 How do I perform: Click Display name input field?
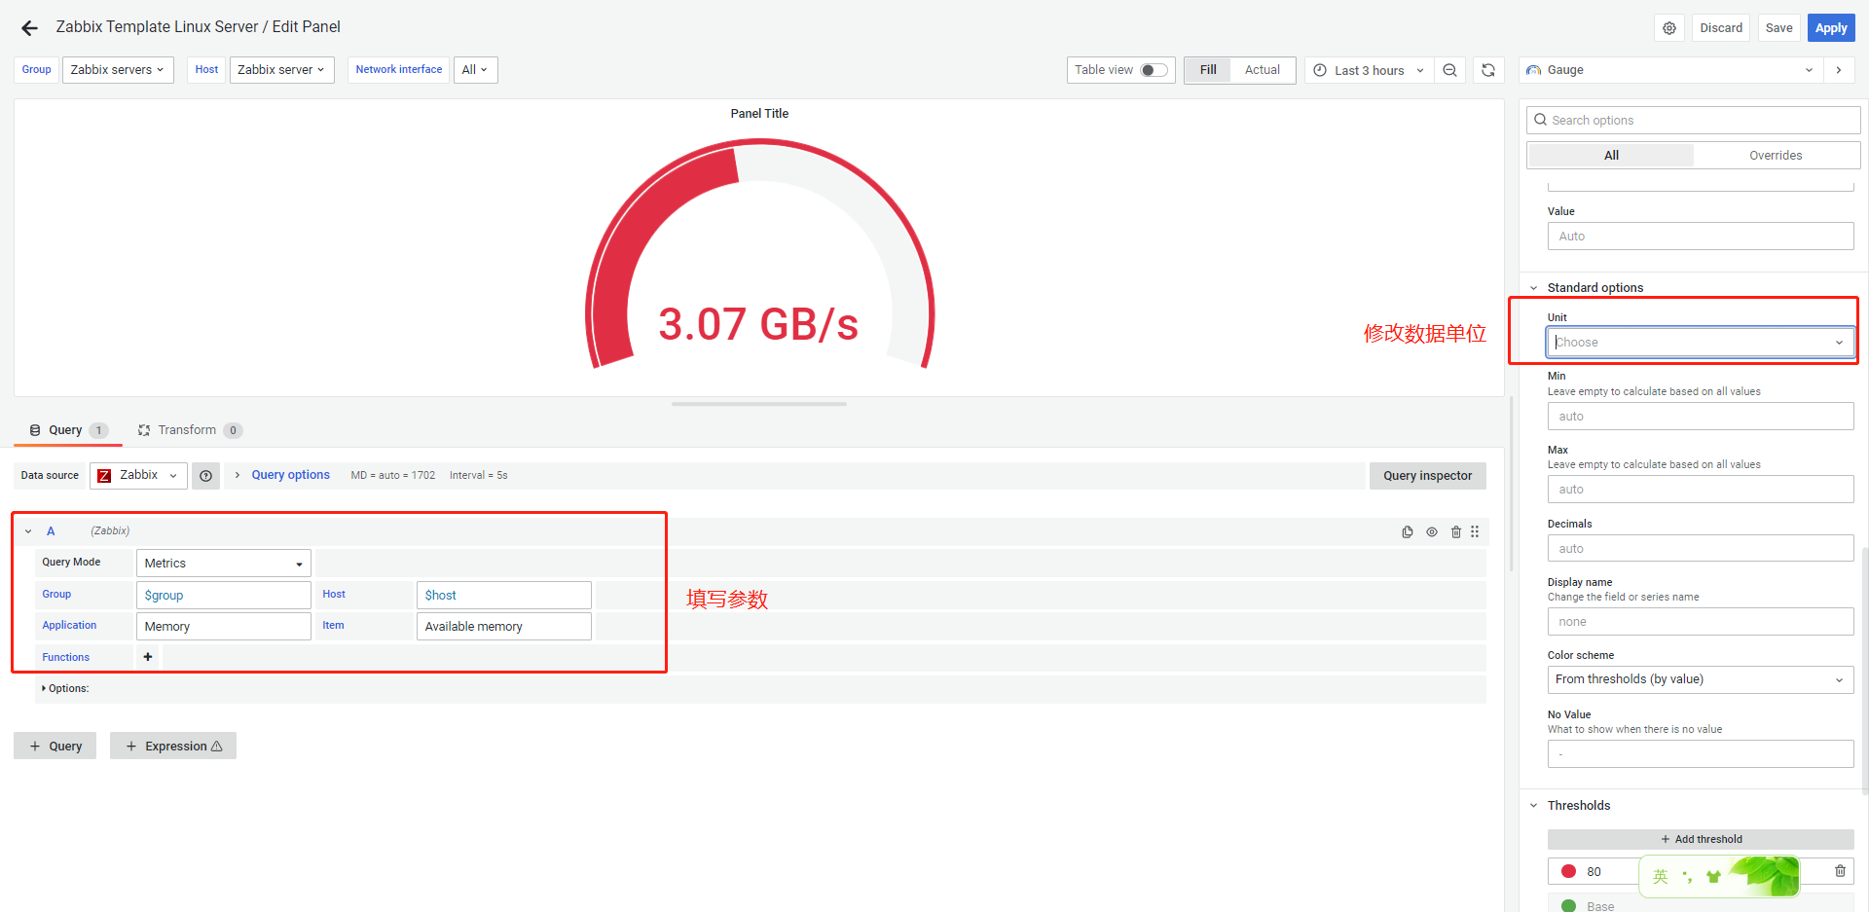click(x=1700, y=622)
